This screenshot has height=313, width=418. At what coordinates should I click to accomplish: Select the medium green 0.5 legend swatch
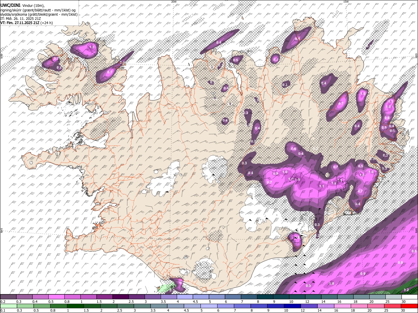tap(42, 306)
